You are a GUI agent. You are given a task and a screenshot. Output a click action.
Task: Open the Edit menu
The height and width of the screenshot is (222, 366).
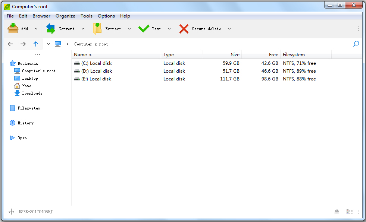click(23, 16)
